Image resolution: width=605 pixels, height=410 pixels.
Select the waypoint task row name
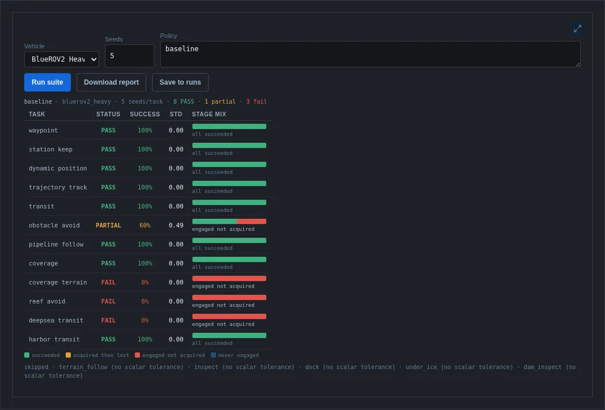(x=43, y=130)
